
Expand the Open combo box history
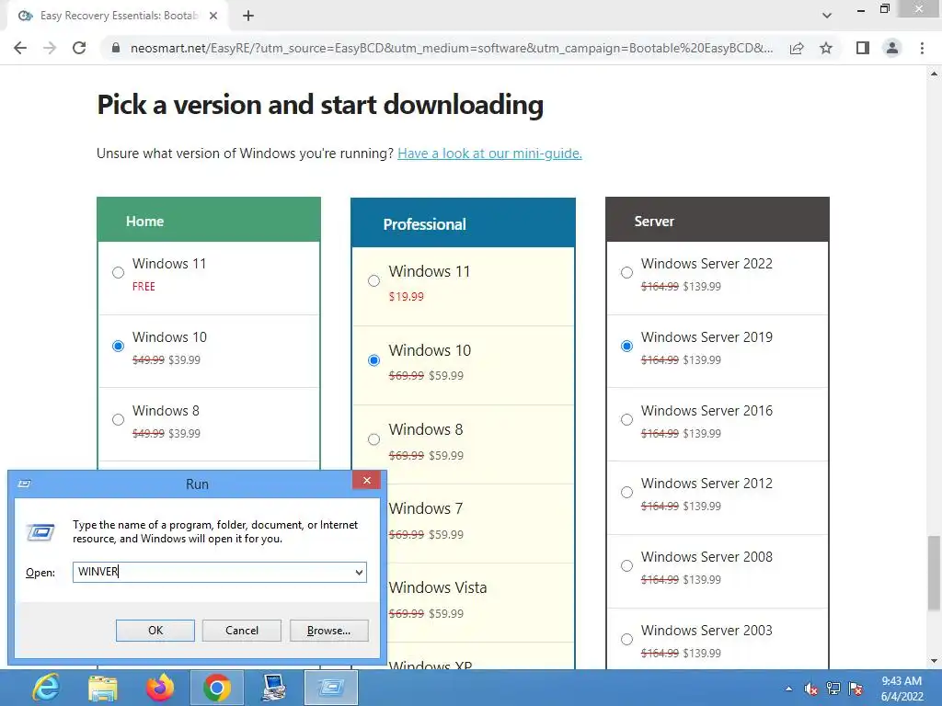click(x=359, y=572)
